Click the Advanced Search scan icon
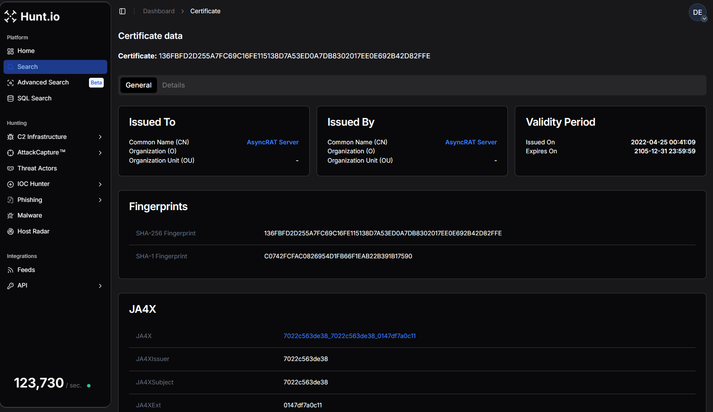The image size is (713, 412). [10, 82]
